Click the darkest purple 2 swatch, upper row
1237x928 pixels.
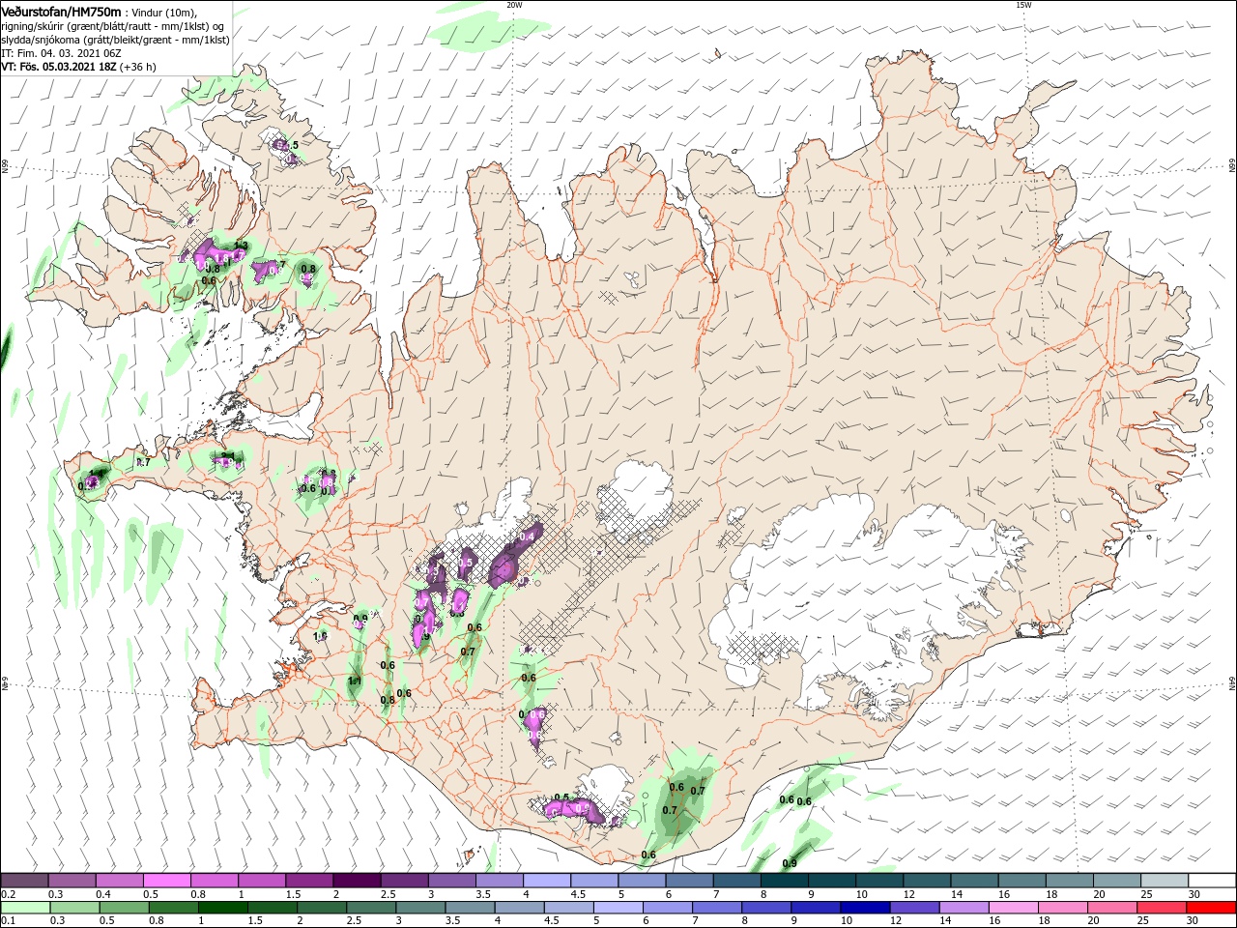pyautogui.click(x=357, y=881)
